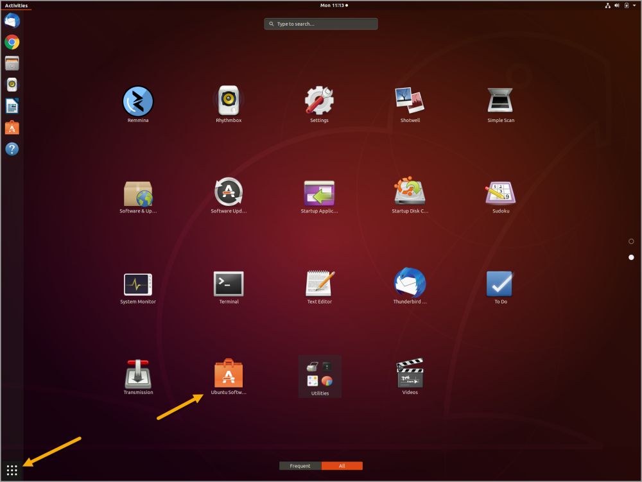Viewport: 642px width, 482px height.
Task: Select the second page indicator dot
Action: 631,257
